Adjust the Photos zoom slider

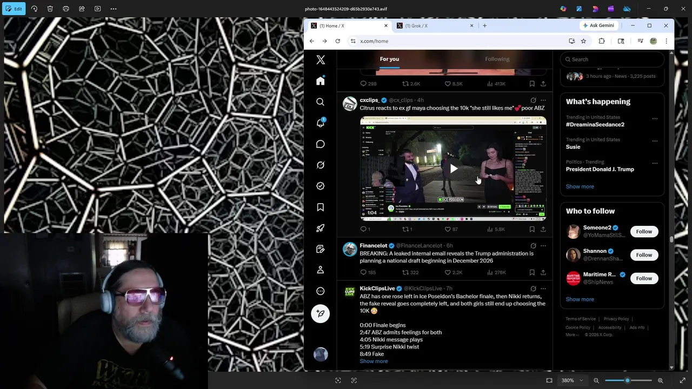click(x=628, y=380)
